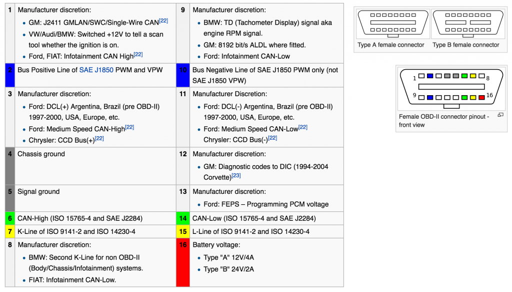Viewport: 512px width, 292px height.
Task: Click the citation after Chrysler CCD Bus(+)
Action: pos(99,138)
